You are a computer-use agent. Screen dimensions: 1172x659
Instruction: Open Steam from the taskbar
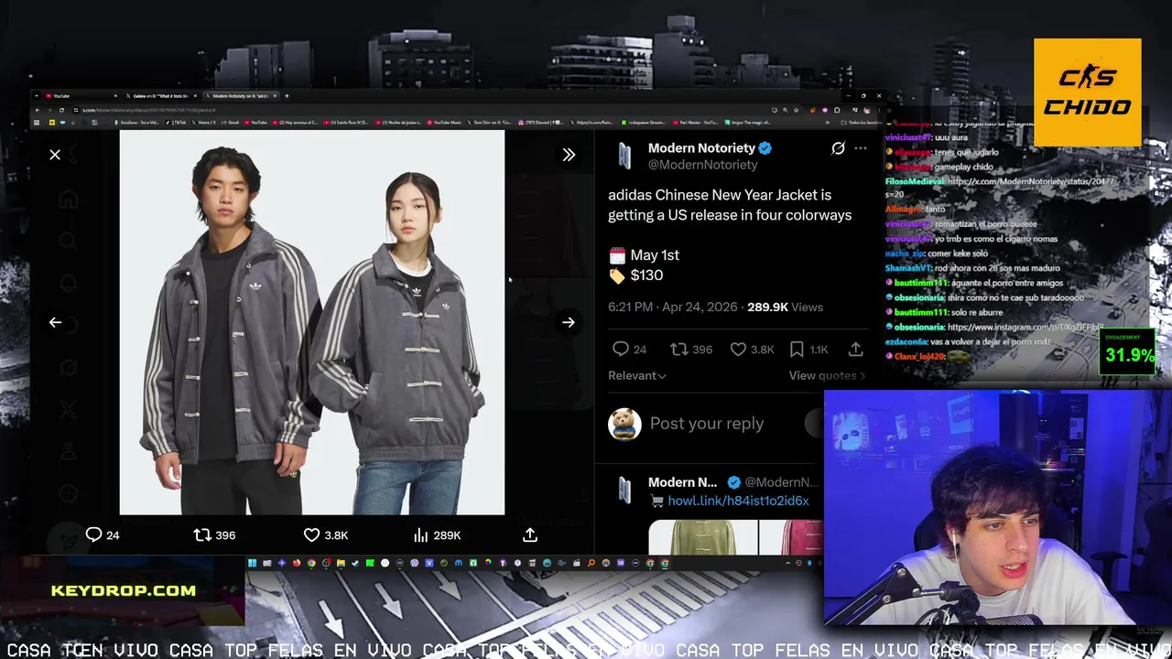355,563
